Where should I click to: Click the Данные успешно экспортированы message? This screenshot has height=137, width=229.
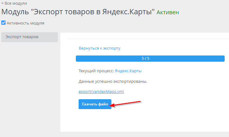coord(113,82)
